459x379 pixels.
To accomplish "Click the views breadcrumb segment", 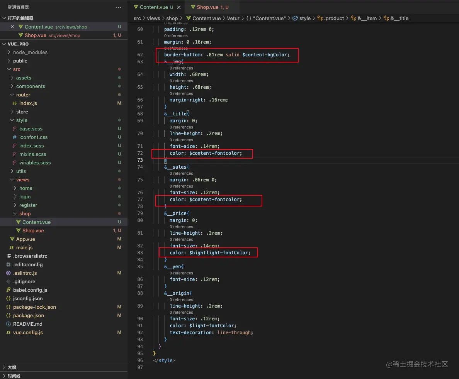I will tap(153, 18).
